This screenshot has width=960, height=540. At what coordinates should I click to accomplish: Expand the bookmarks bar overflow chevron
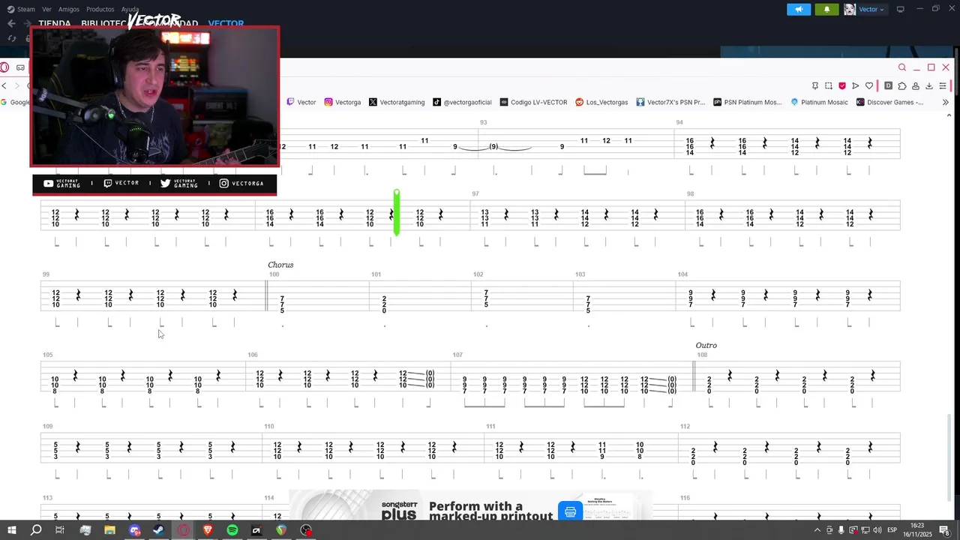click(945, 102)
